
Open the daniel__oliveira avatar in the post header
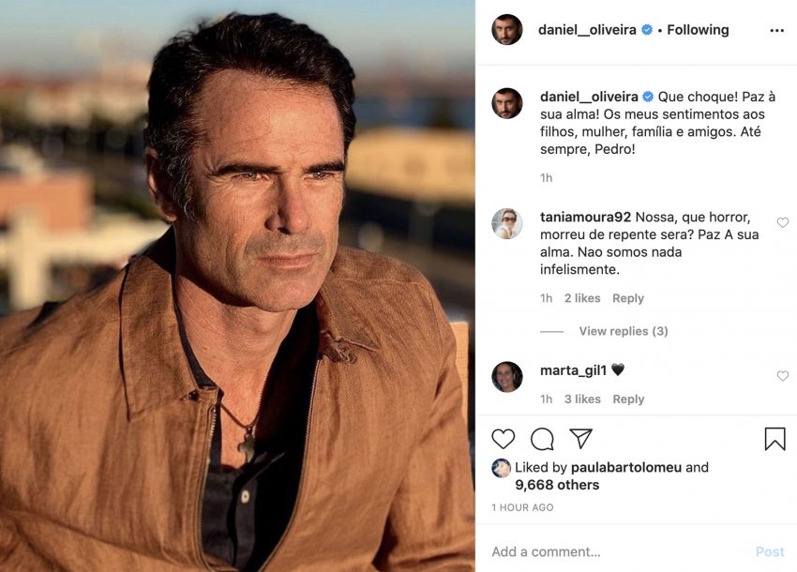[507, 30]
